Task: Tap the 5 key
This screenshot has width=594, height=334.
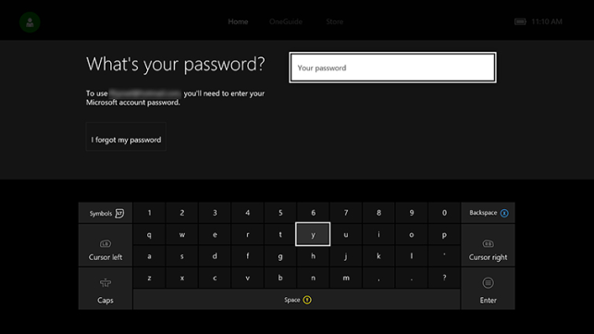Action: [x=280, y=213]
